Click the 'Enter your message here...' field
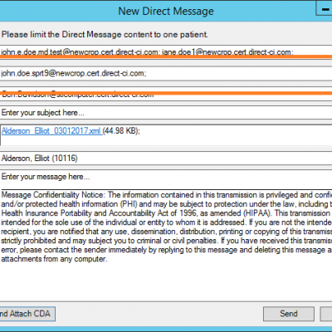This screenshot has width=332, height=332. 166,177
